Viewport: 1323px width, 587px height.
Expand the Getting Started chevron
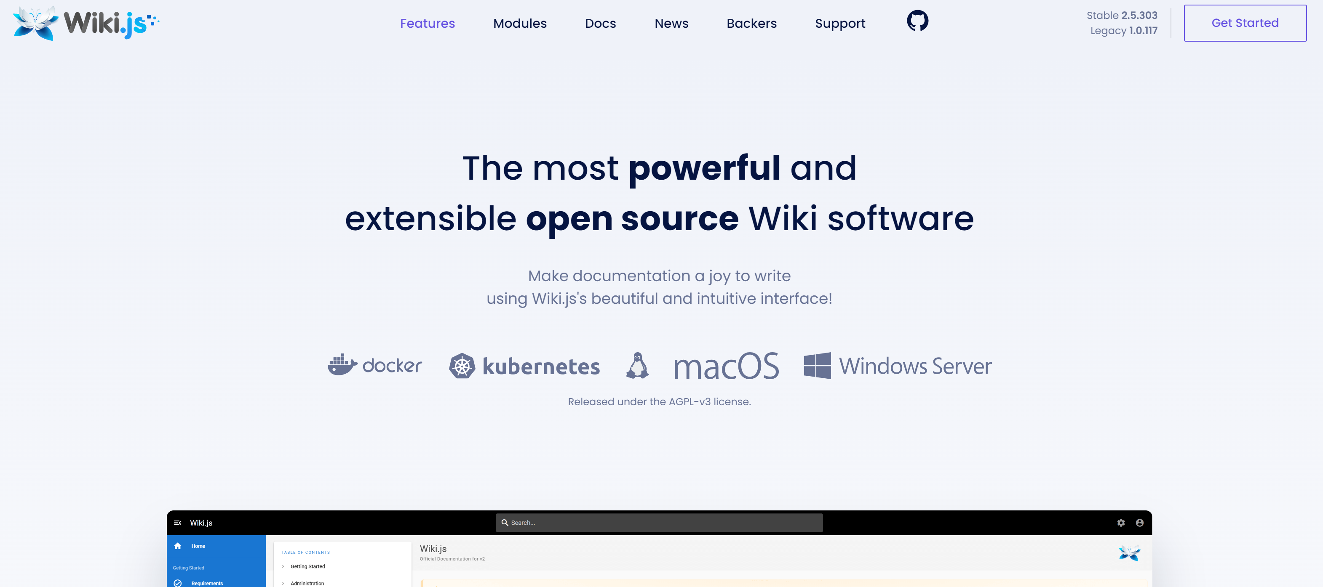point(283,566)
